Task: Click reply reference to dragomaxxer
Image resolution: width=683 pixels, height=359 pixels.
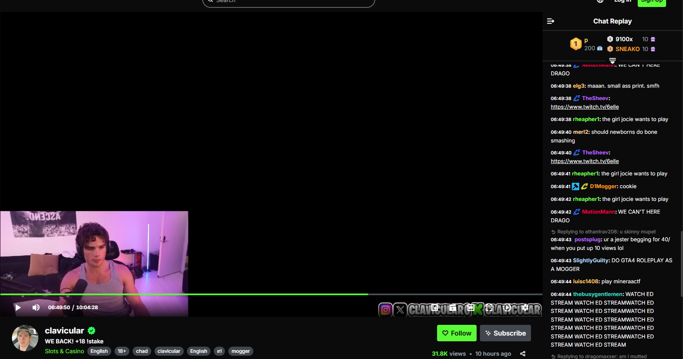Action: click(599, 357)
